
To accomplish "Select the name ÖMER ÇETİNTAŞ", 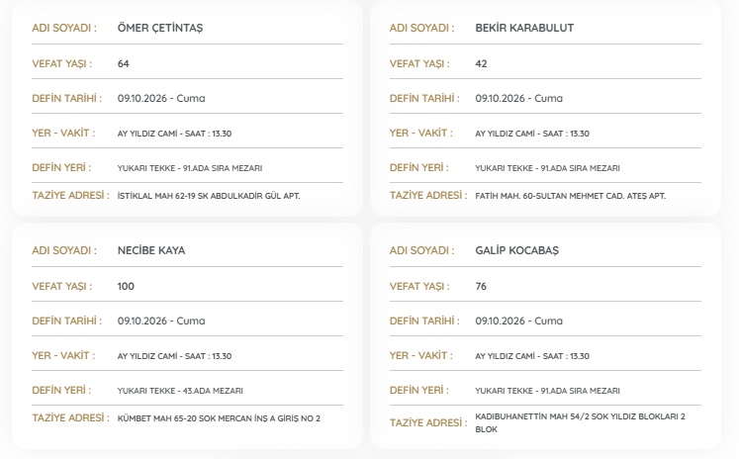I will pyautogui.click(x=160, y=28).
